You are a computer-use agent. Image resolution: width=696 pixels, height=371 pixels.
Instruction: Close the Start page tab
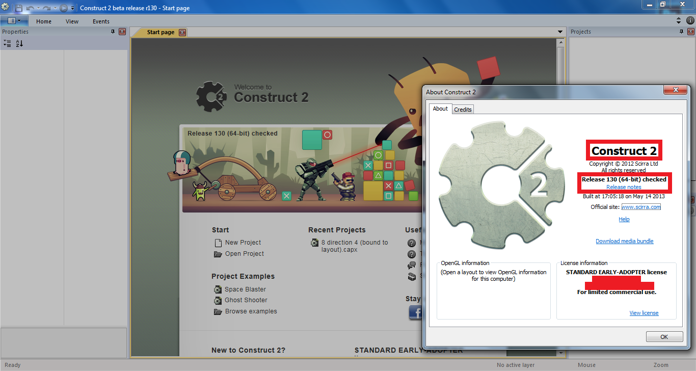(182, 32)
